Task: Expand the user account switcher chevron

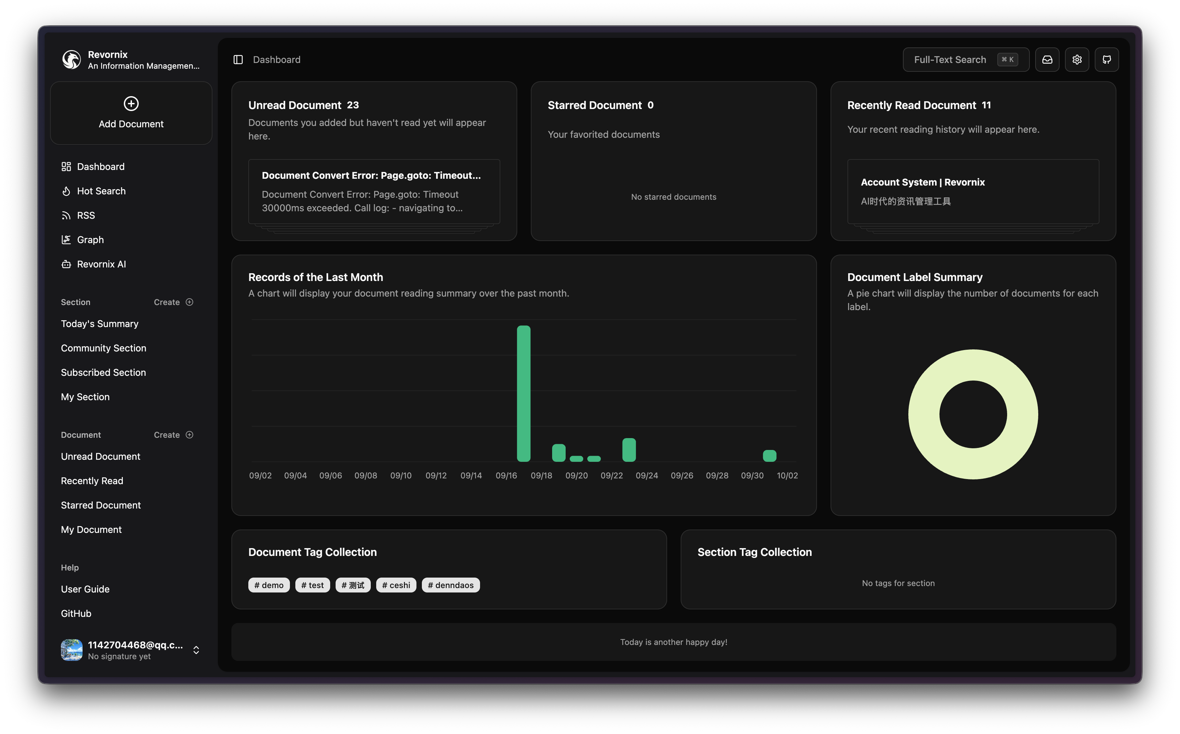Action: point(196,650)
